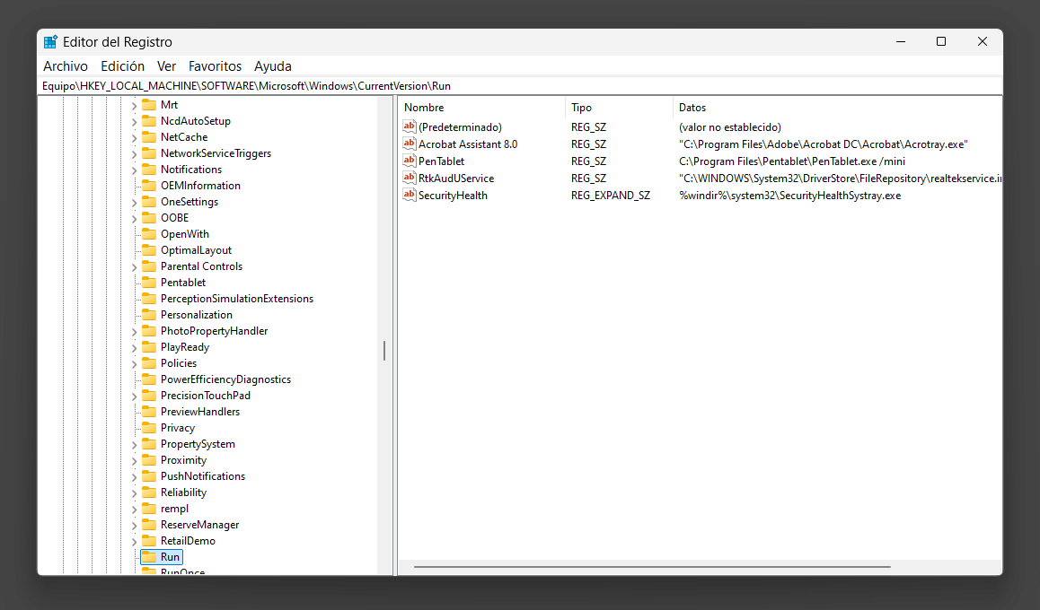Expand the PhotoPropertyHandler key
The image size is (1040, 610).
134,332
